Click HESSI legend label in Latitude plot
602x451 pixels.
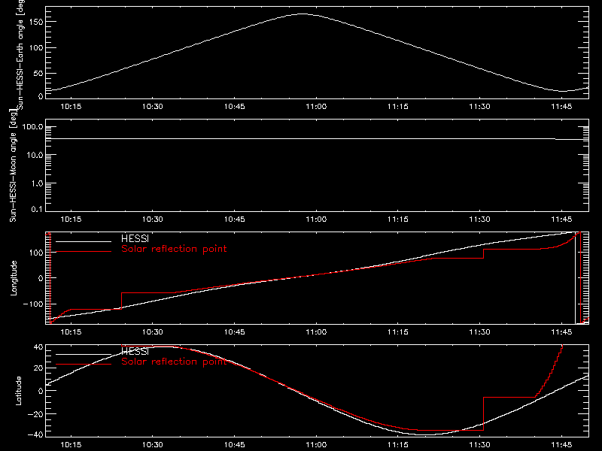[135, 351]
